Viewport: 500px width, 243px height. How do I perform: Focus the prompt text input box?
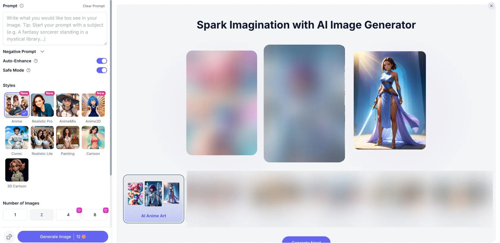55,29
